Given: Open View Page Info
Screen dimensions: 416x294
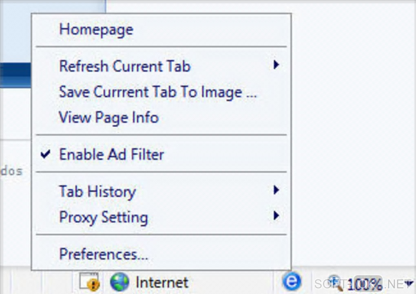Looking at the screenshot, I should point(109,117).
